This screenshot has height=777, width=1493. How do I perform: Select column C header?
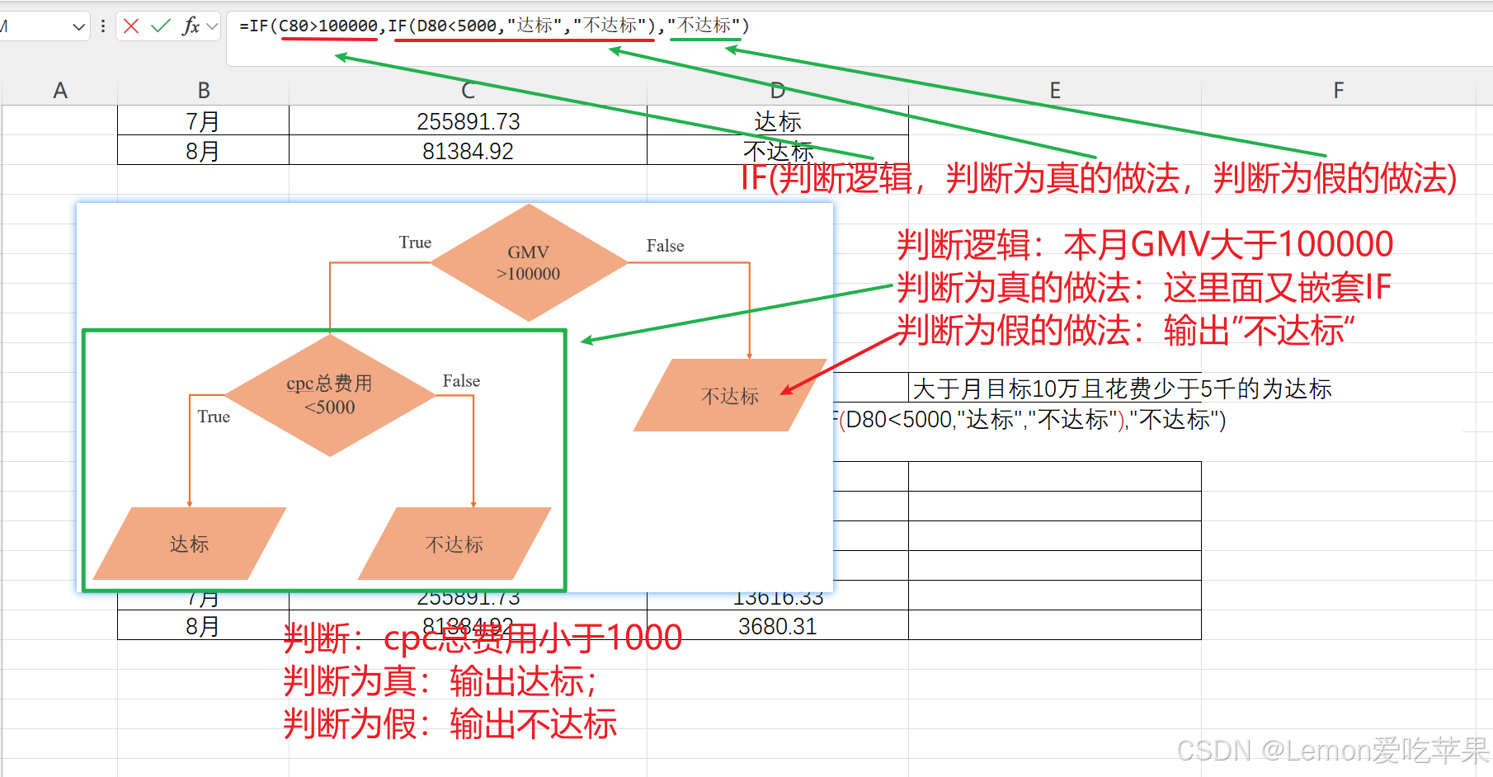pyautogui.click(x=468, y=91)
